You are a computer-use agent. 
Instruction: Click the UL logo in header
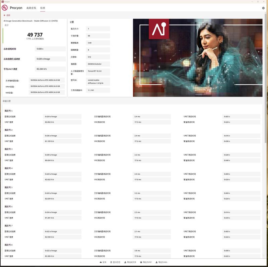pyautogui.click(x=5, y=8)
